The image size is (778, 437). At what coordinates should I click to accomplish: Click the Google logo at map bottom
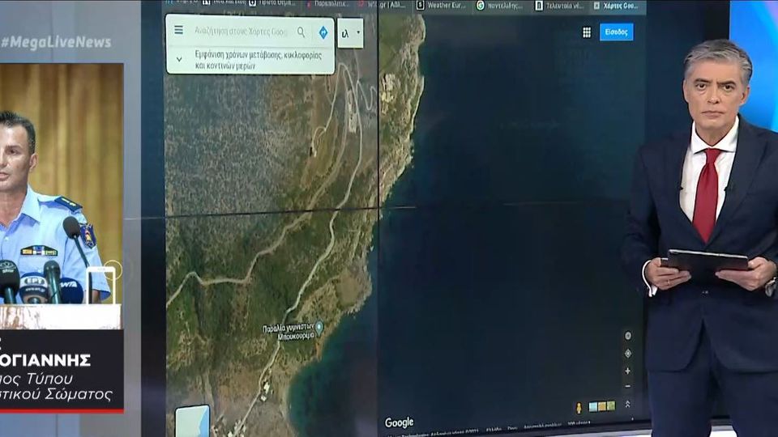399,422
